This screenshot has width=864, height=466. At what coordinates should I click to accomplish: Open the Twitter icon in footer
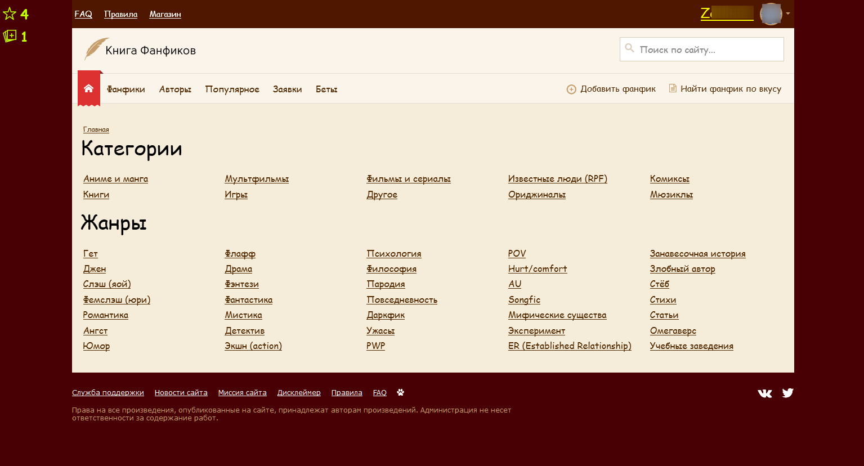point(787,393)
